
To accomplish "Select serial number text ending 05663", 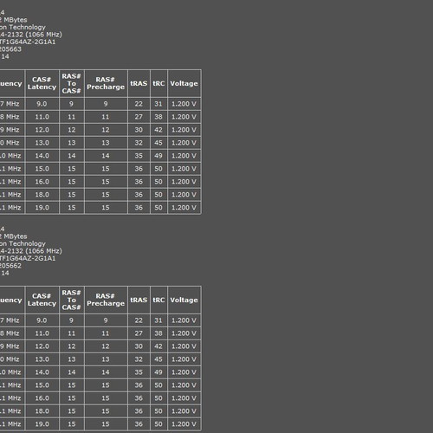I will click(x=10, y=49).
